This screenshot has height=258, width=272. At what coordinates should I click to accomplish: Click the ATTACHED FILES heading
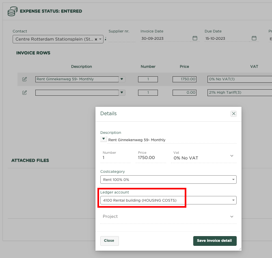(30, 160)
